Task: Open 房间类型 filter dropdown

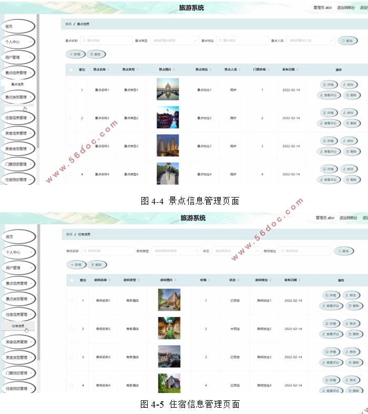Action: pyautogui.click(x=176, y=251)
